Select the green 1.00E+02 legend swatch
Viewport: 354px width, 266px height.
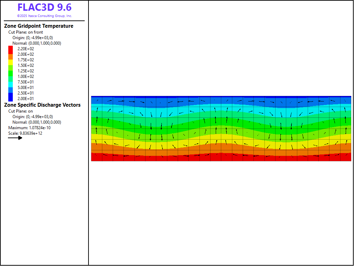pos(10,77)
